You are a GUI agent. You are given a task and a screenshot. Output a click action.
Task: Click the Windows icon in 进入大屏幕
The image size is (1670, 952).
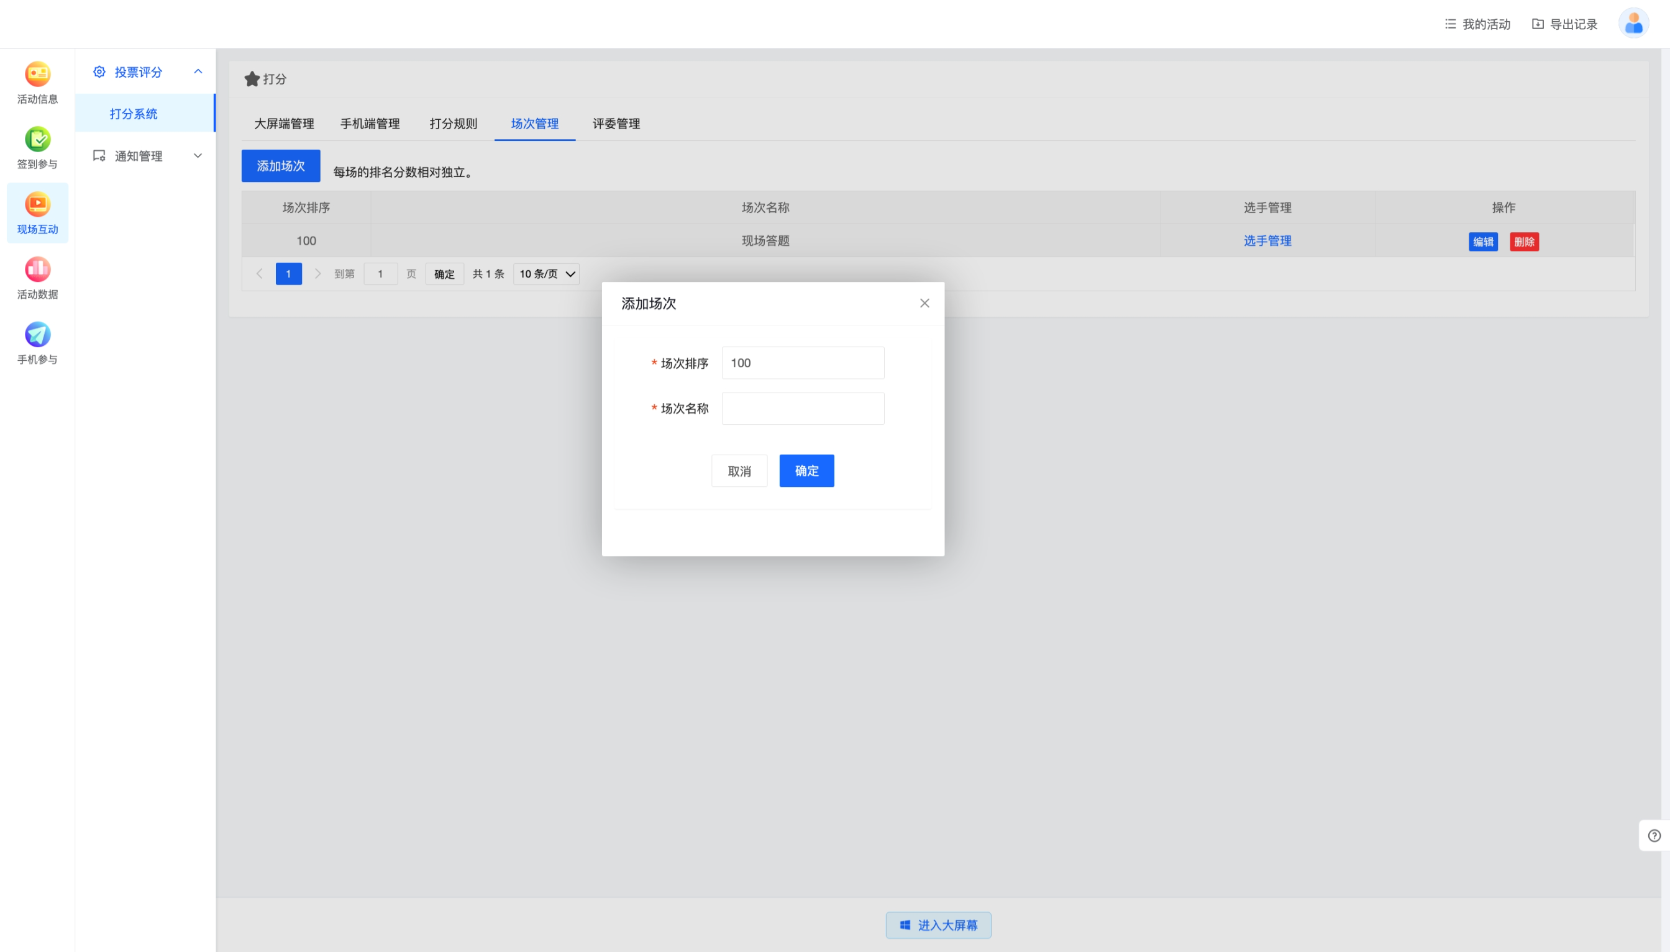click(905, 925)
